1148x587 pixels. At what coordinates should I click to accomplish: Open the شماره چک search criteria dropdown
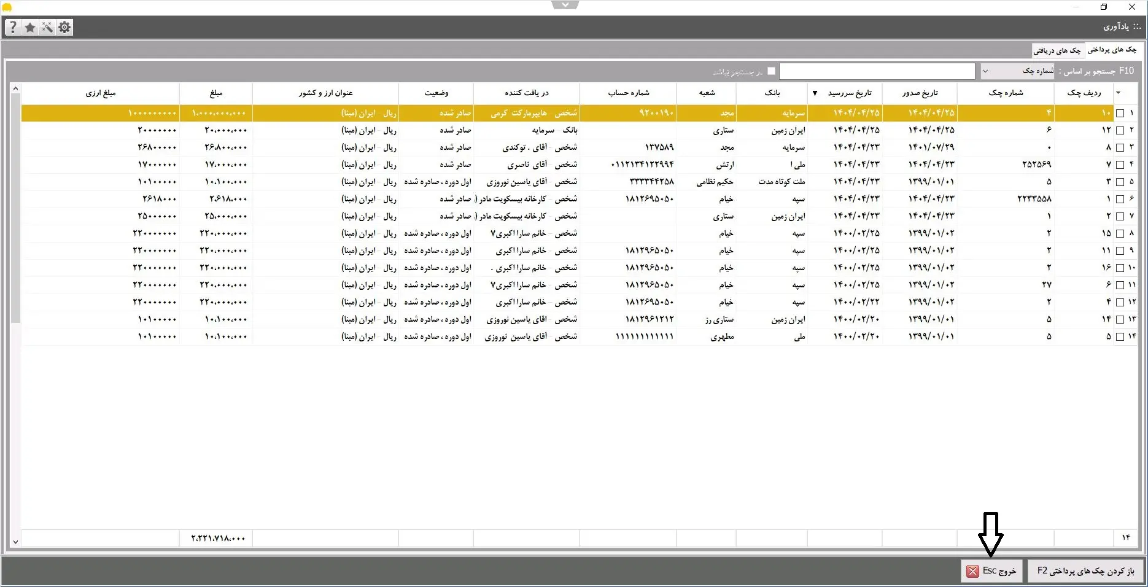pos(1017,71)
